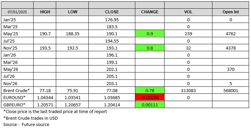Select the HIGH column header

(x=45, y=12)
